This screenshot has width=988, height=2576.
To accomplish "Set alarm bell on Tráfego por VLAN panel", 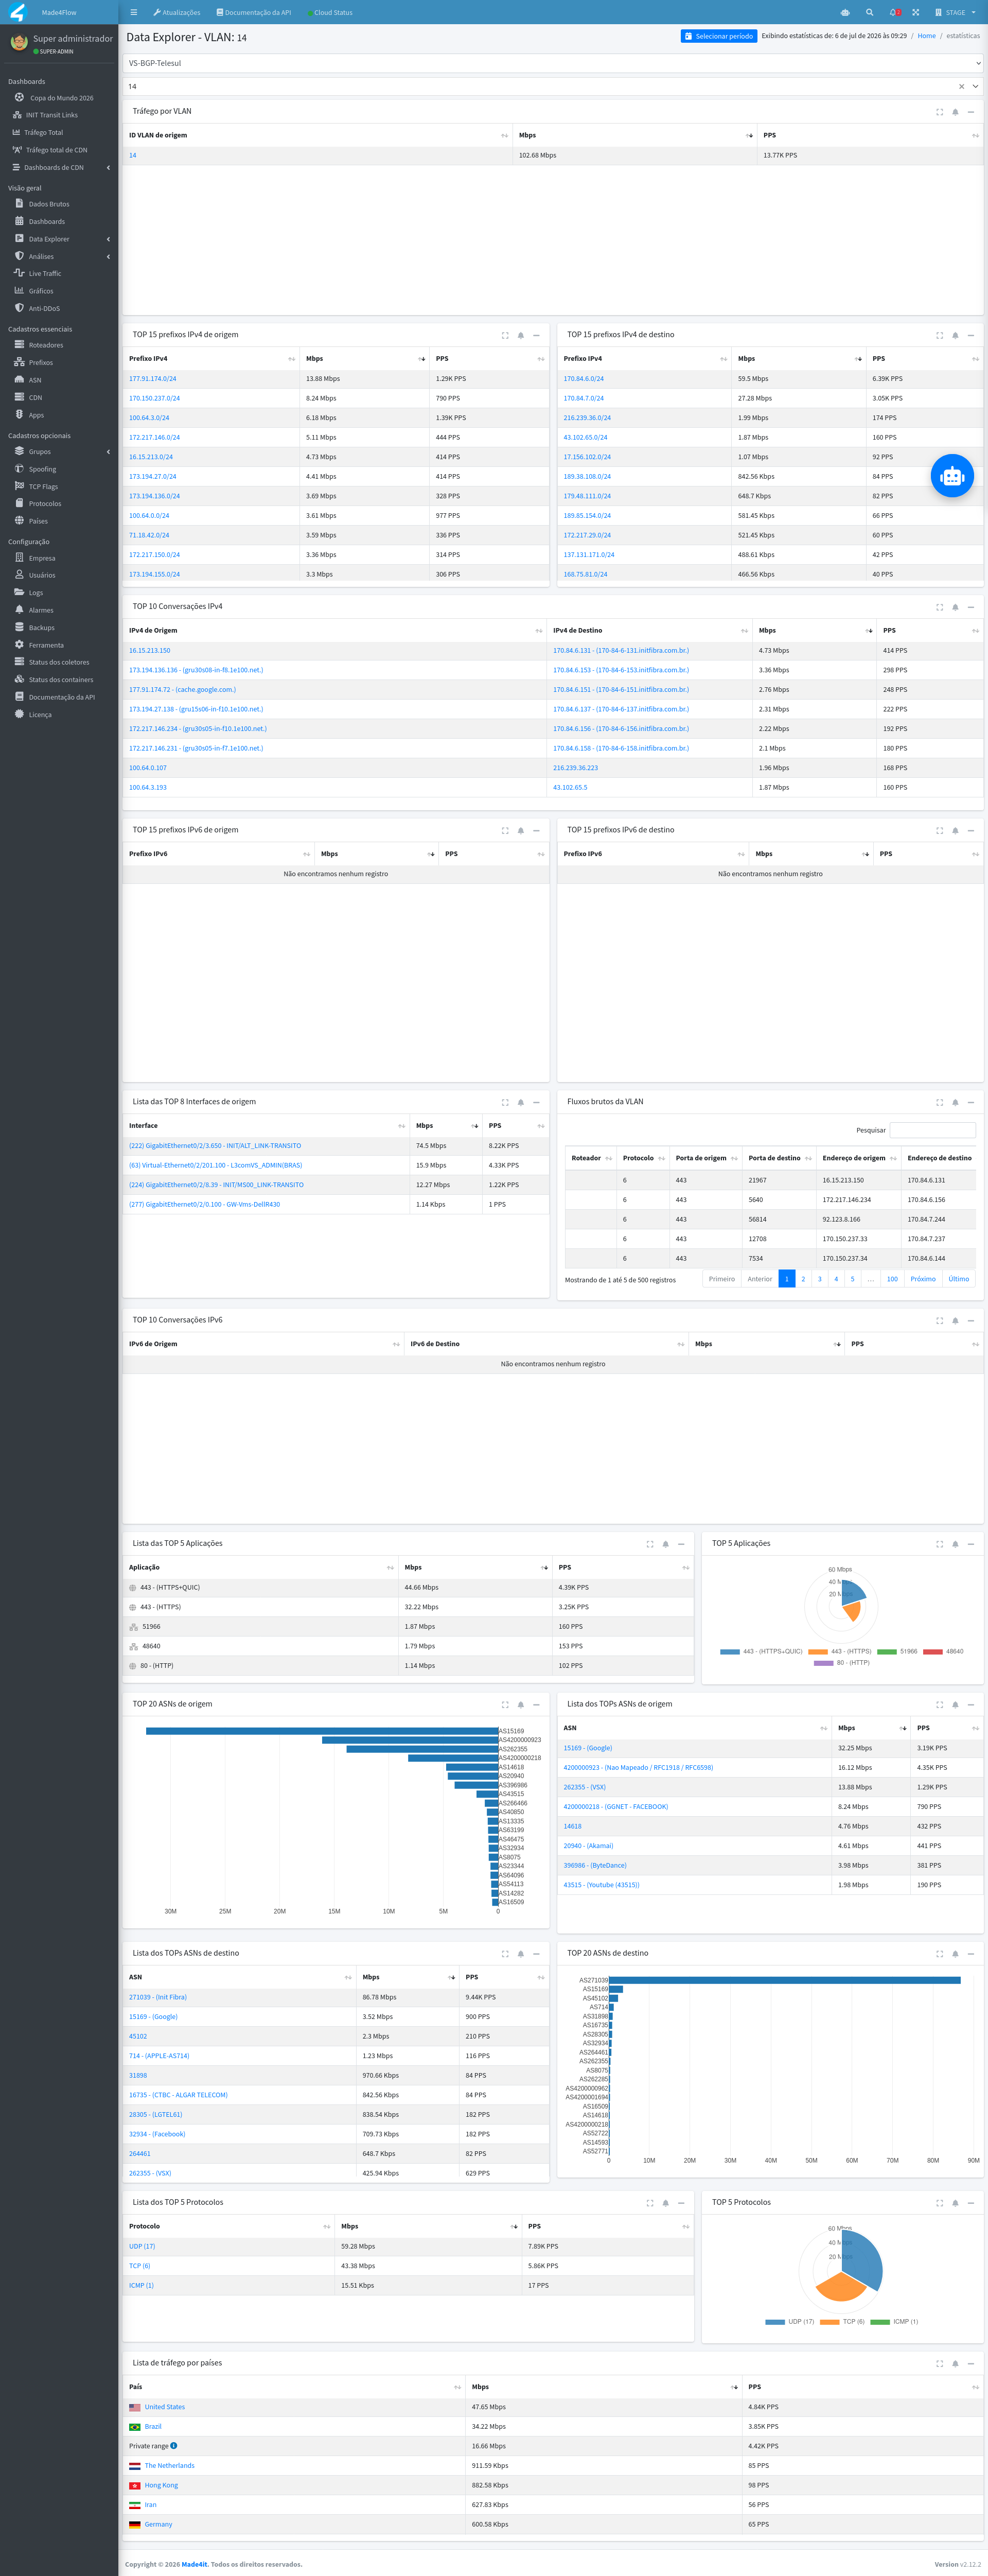I will 955,112.
